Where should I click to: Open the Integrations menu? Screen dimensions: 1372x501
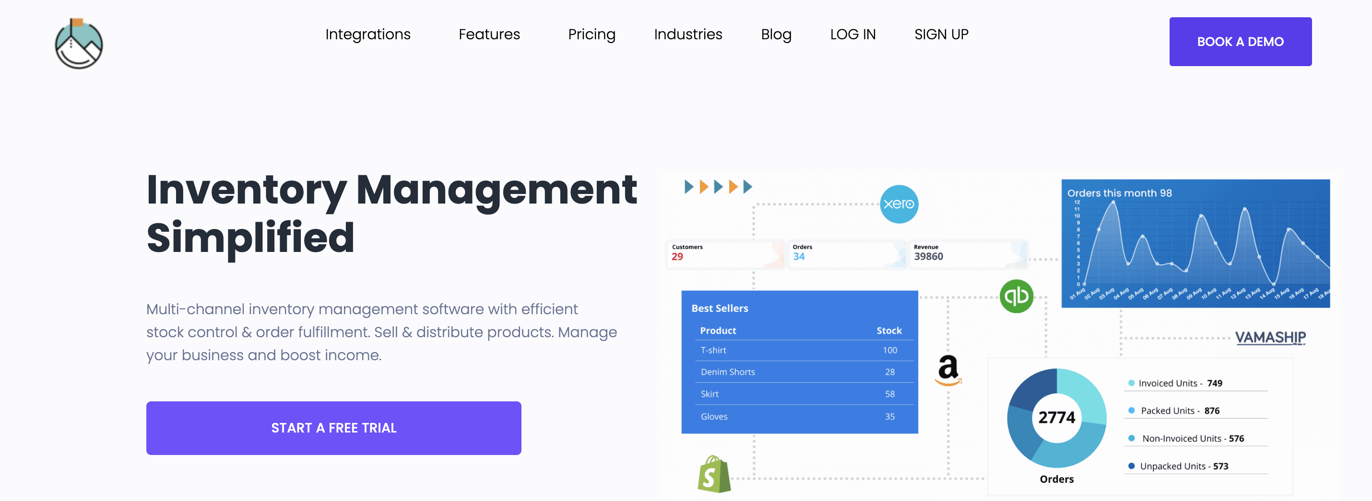[x=367, y=34]
